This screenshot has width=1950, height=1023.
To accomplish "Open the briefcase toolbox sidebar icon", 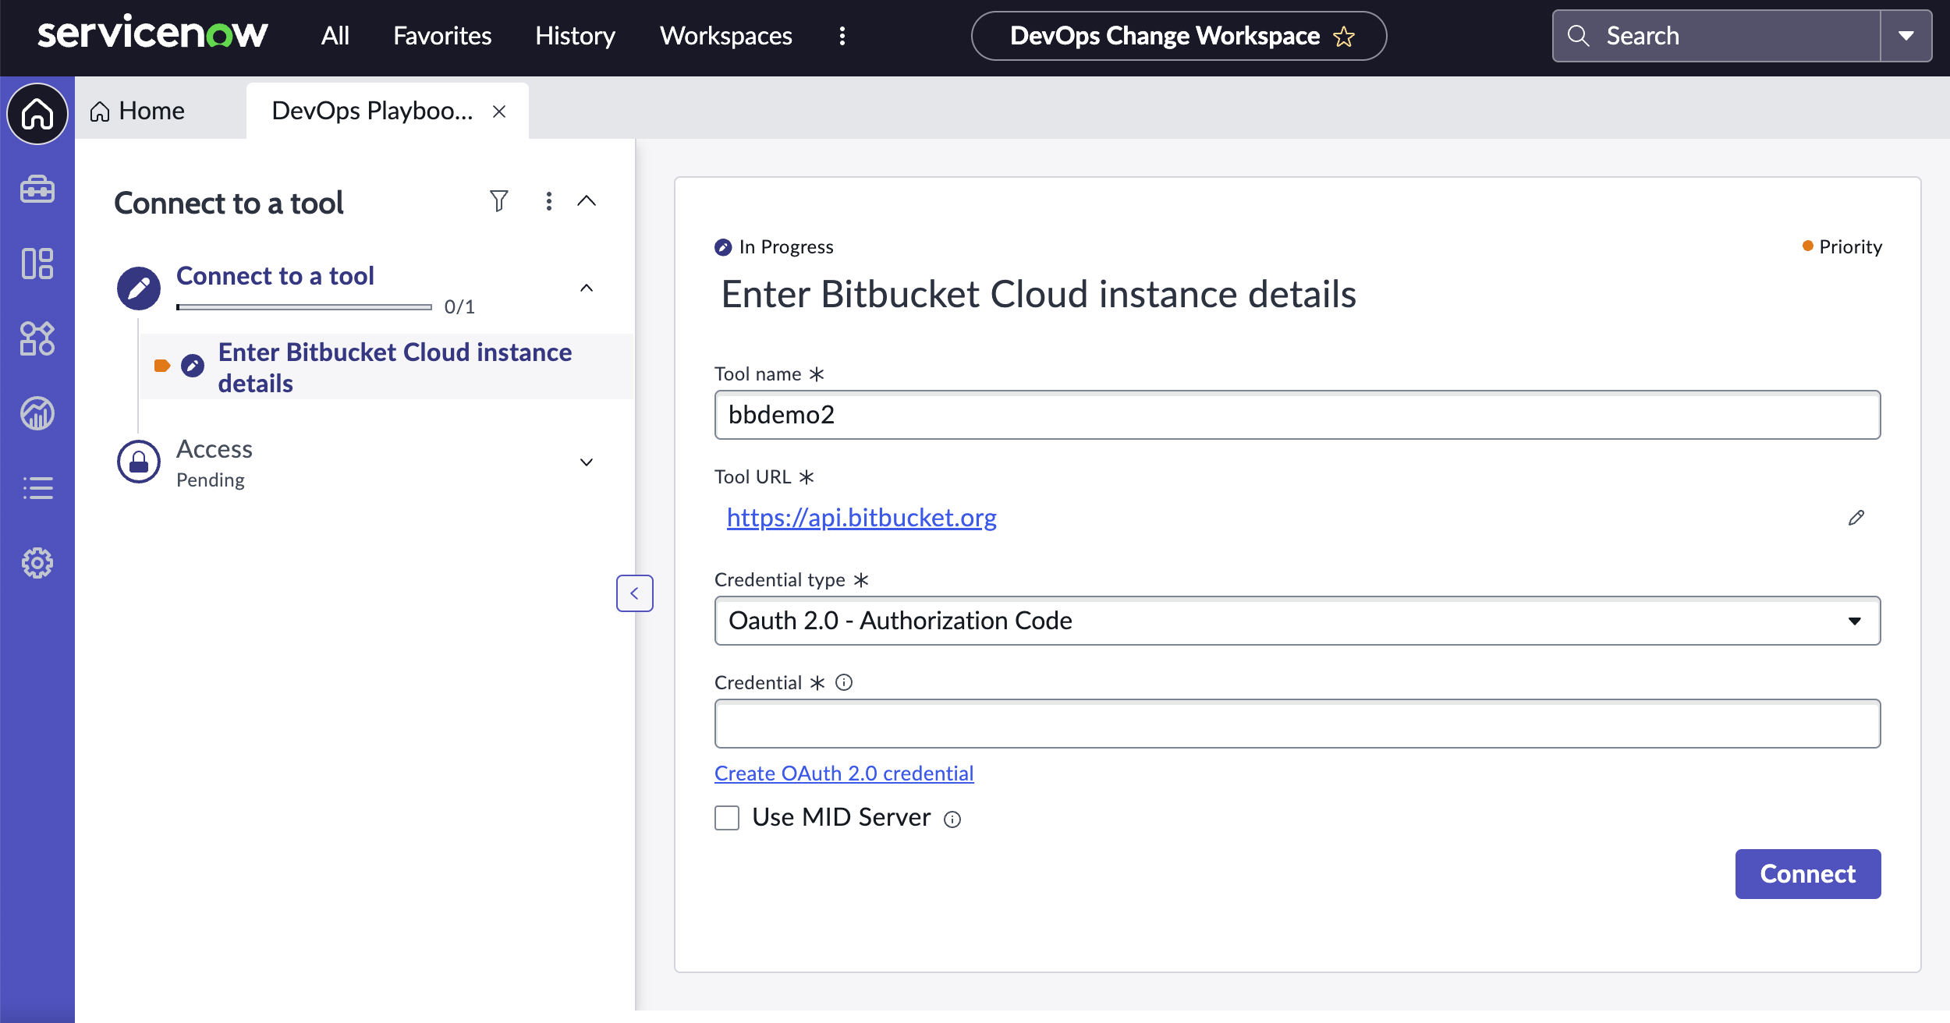I will [37, 189].
